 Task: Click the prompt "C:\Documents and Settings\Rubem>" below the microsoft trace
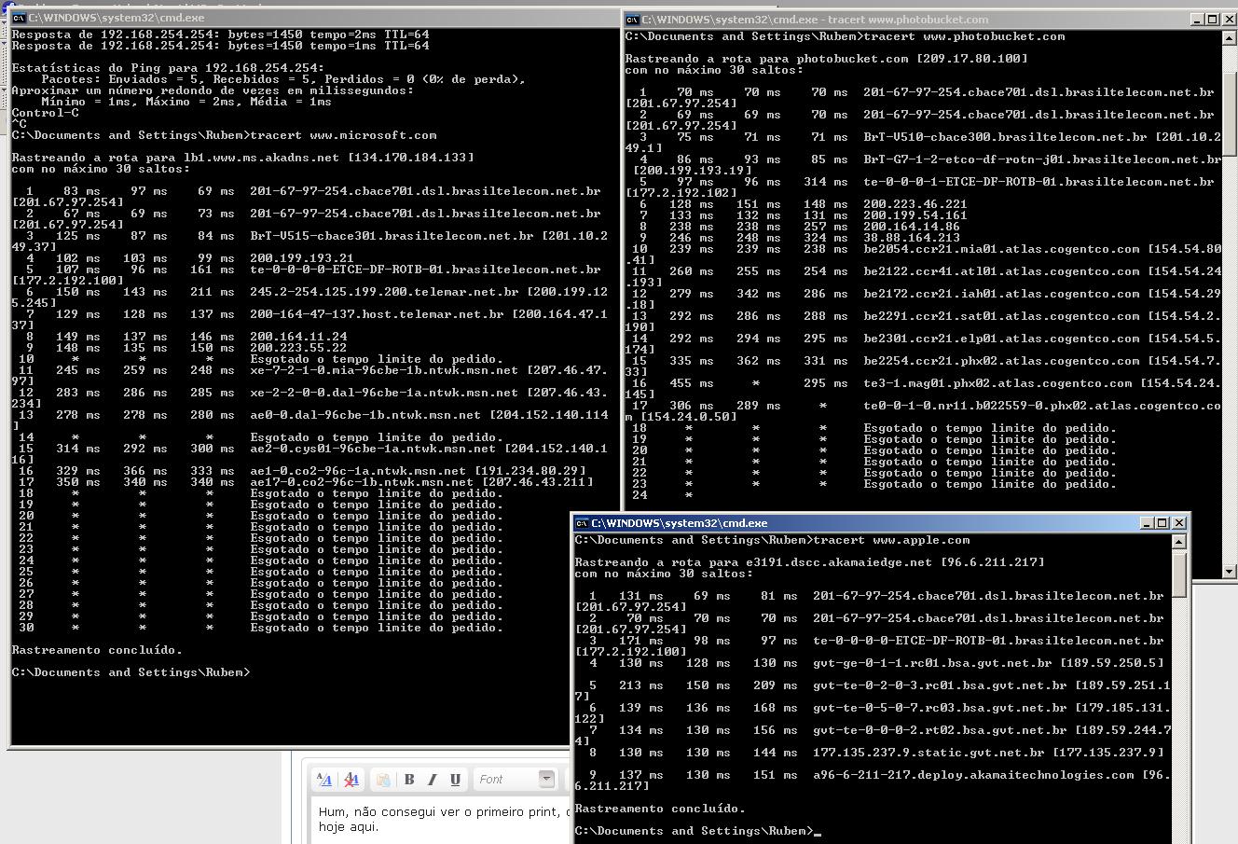[131, 672]
